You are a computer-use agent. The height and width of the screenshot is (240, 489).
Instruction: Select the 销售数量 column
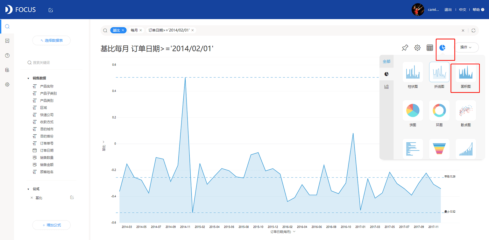[47, 158]
